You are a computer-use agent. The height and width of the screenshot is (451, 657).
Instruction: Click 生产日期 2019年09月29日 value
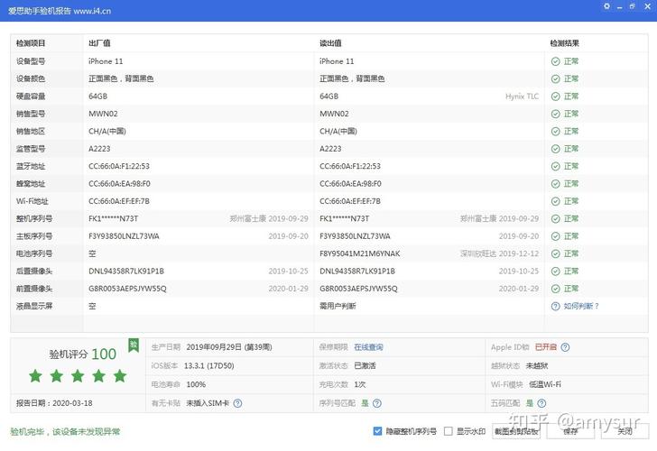click(229, 347)
